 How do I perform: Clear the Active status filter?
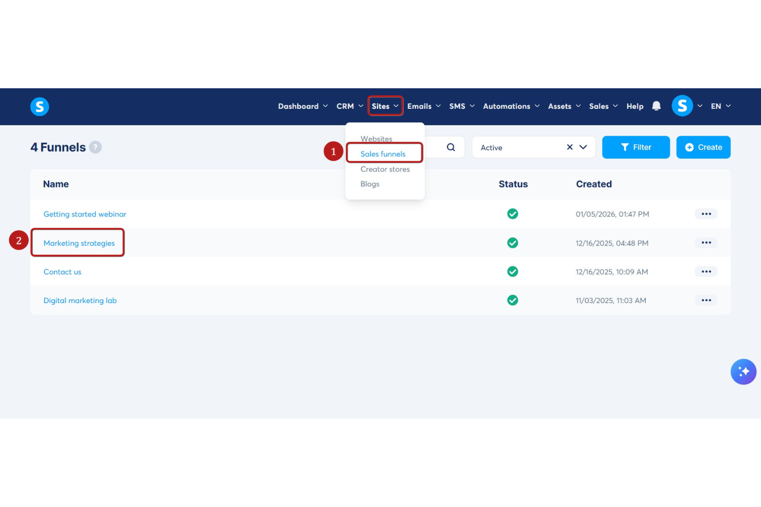570,147
